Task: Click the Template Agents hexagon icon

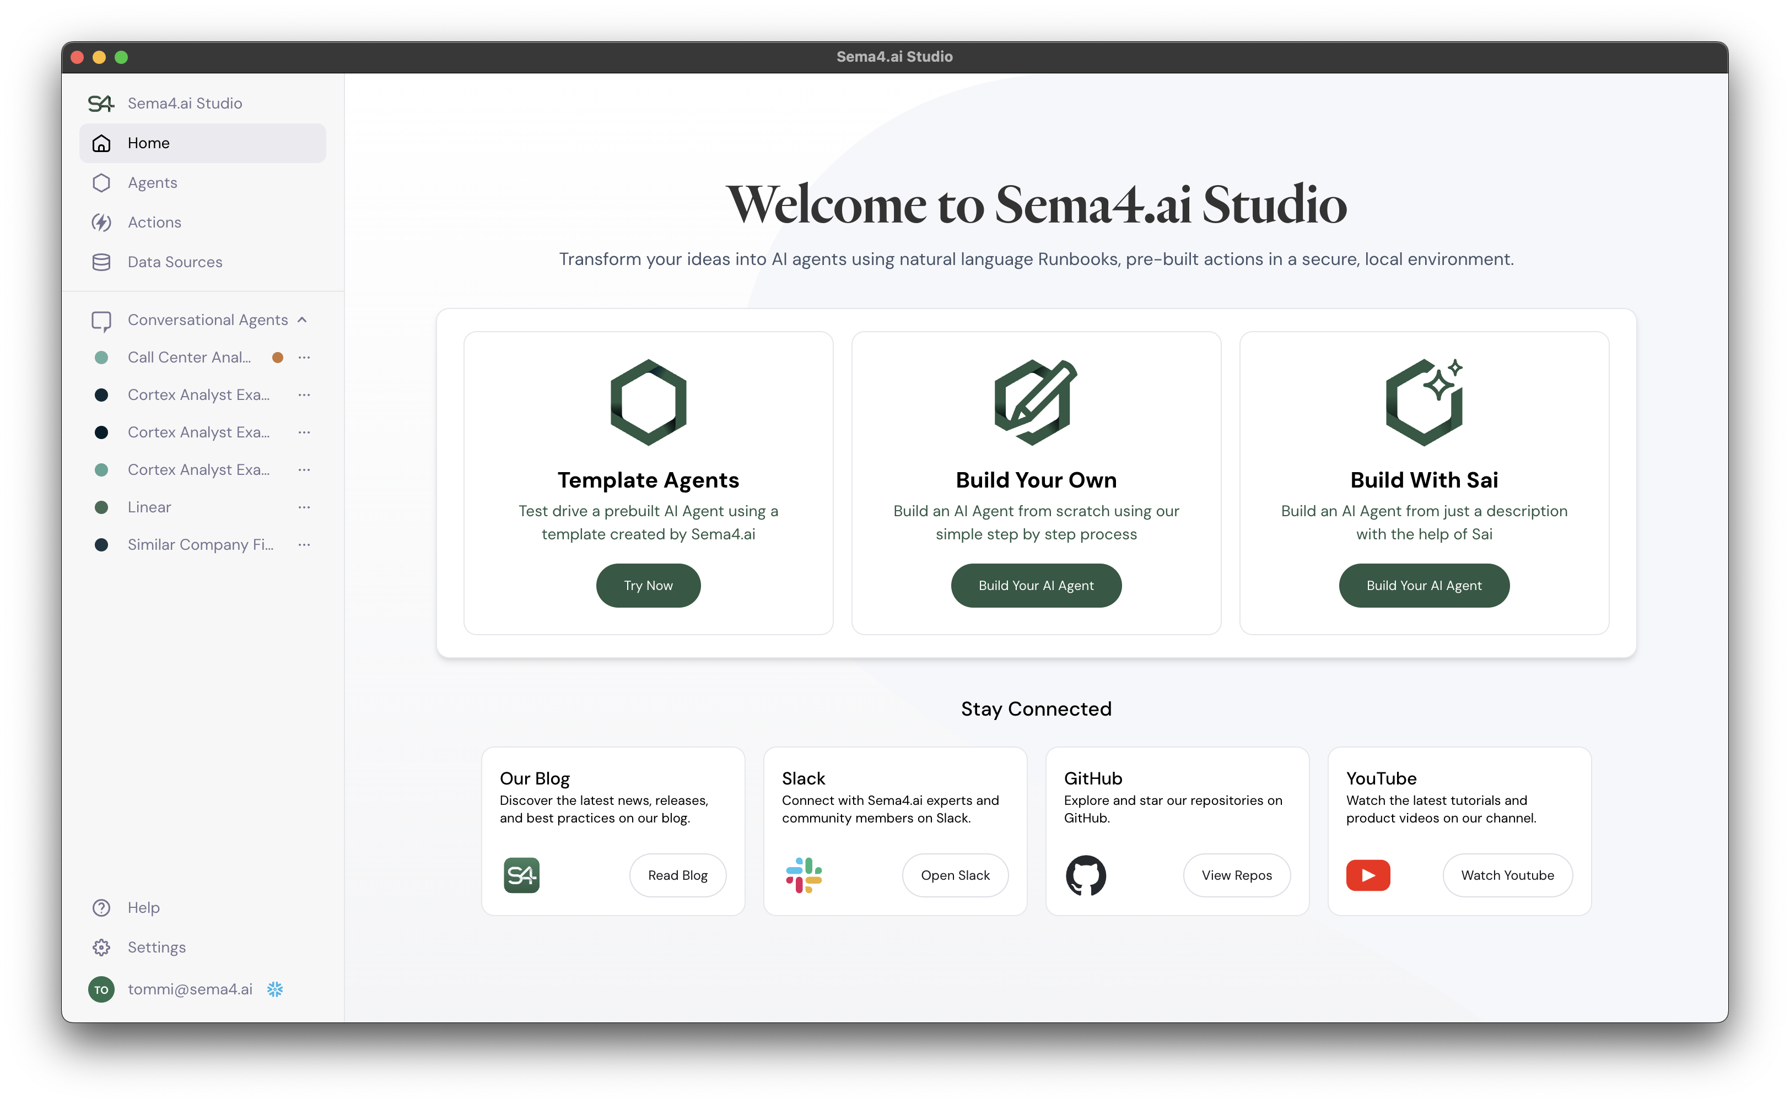Action: [x=649, y=402]
